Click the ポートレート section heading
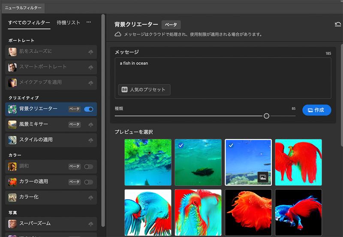This screenshot has width=343, height=237. (x=21, y=40)
